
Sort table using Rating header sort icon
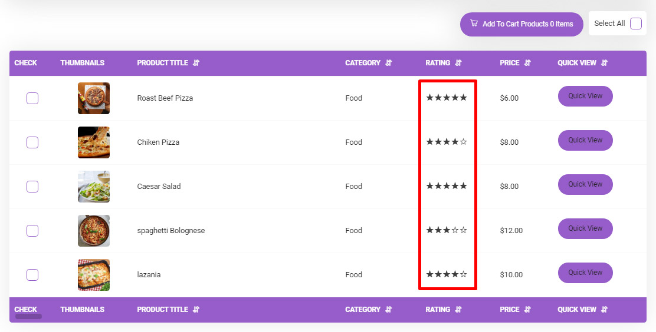pyautogui.click(x=458, y=63)
